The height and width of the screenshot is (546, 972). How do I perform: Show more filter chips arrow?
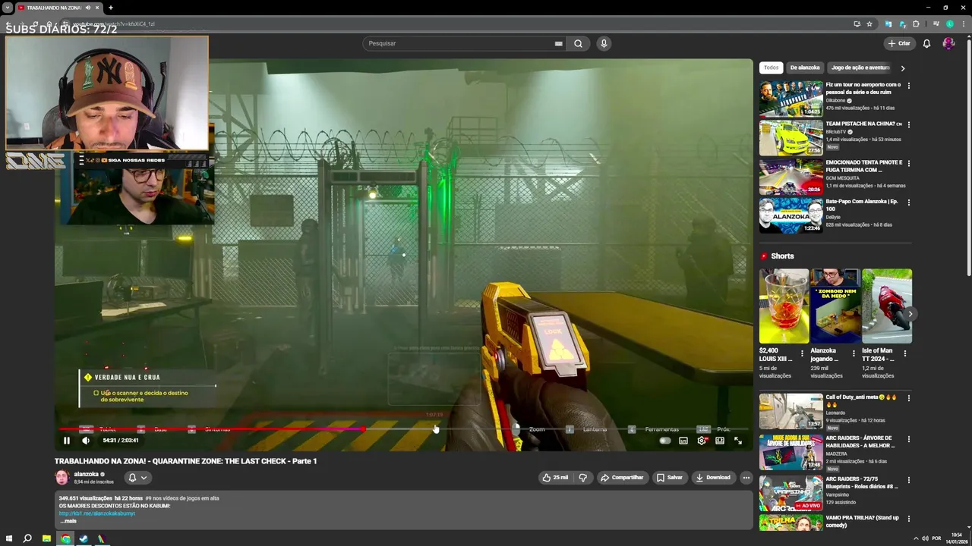(903, 68)
